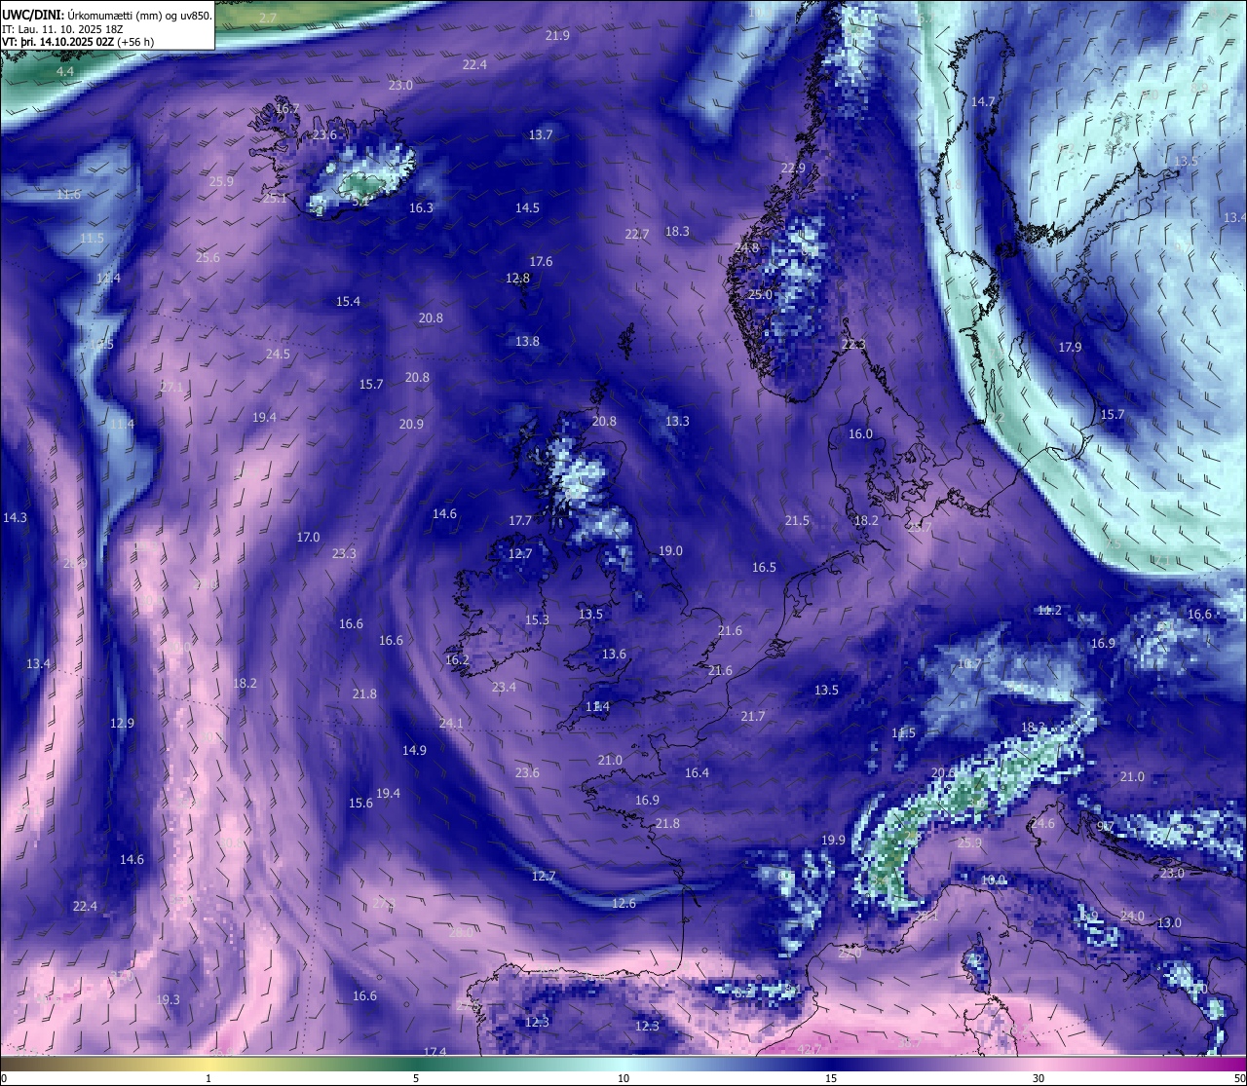Click the map value 18.3
The image size is (1247, 1086).
(x=677, y=232)
